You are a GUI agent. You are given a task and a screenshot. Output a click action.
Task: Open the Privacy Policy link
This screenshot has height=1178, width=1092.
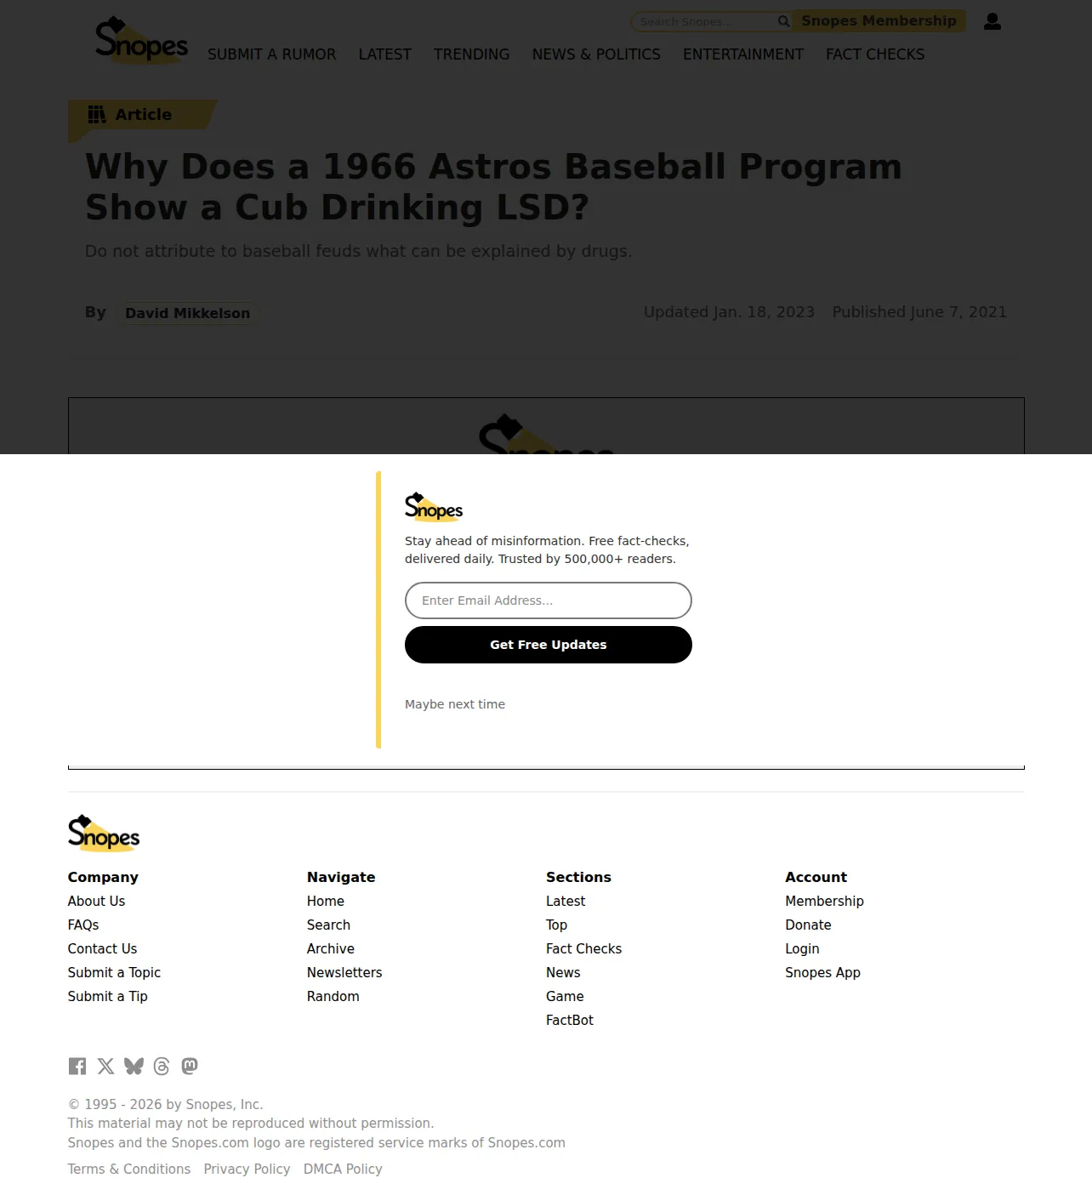tap(247, 1169)
